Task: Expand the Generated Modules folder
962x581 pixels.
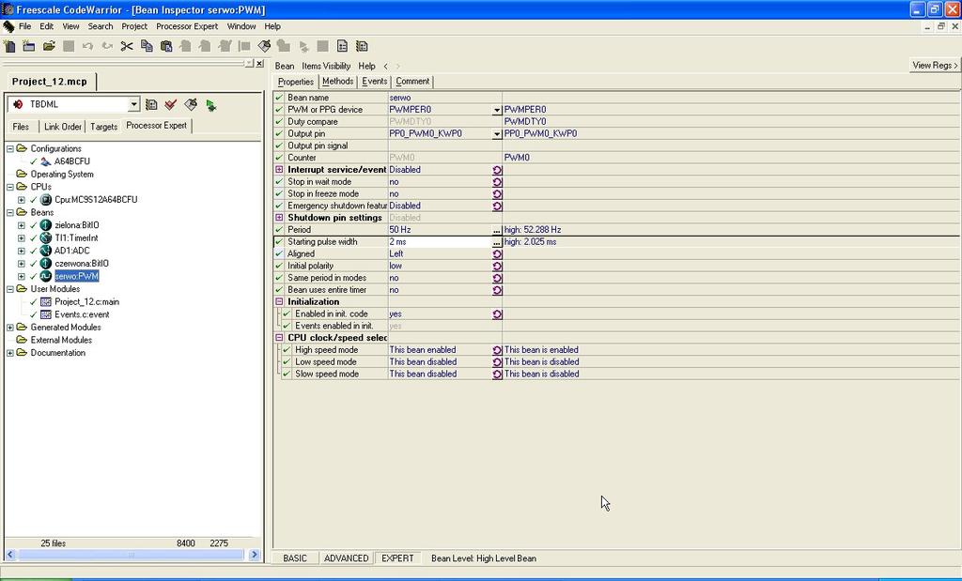Action: point(9,328)
